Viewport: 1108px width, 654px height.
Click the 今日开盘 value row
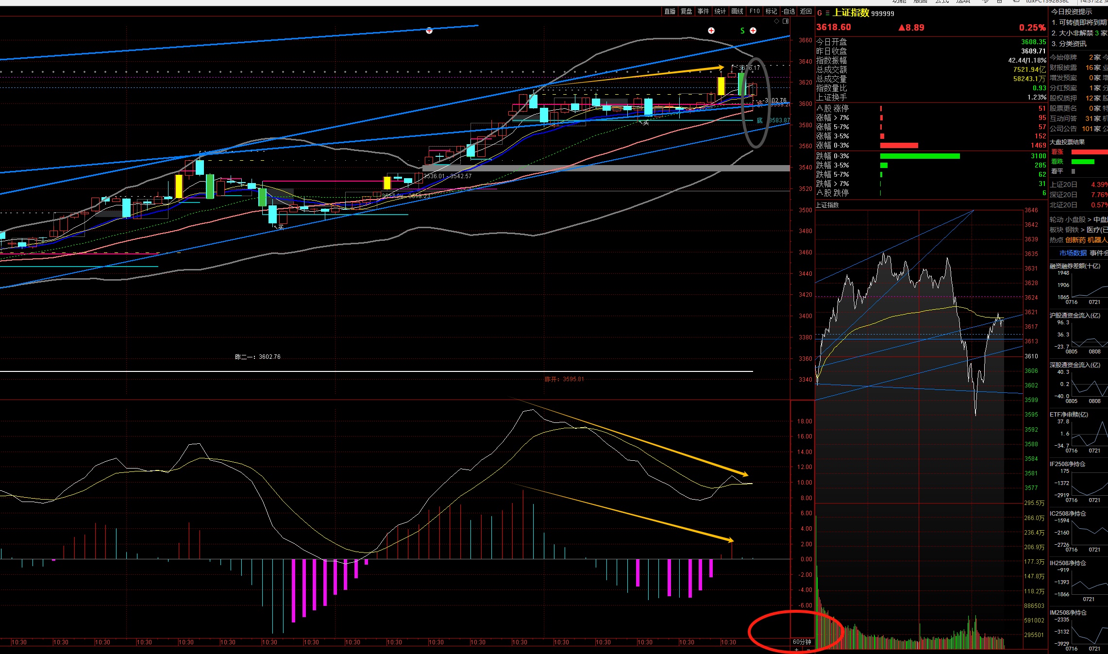point(931,42)
